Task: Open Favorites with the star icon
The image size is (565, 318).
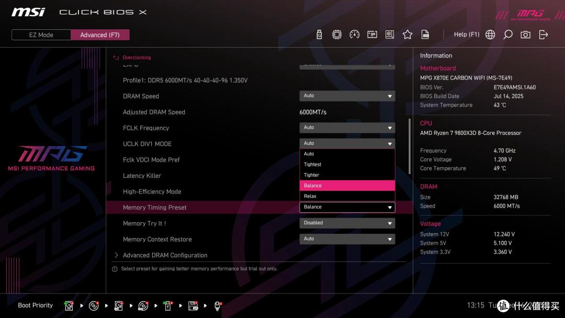Action: point(407,35)
